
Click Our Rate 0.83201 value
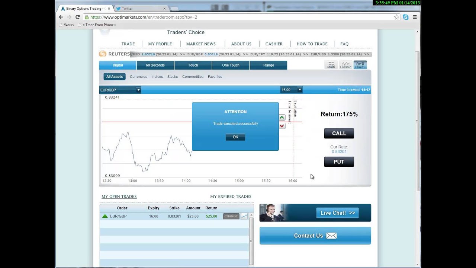click(339, 151)
